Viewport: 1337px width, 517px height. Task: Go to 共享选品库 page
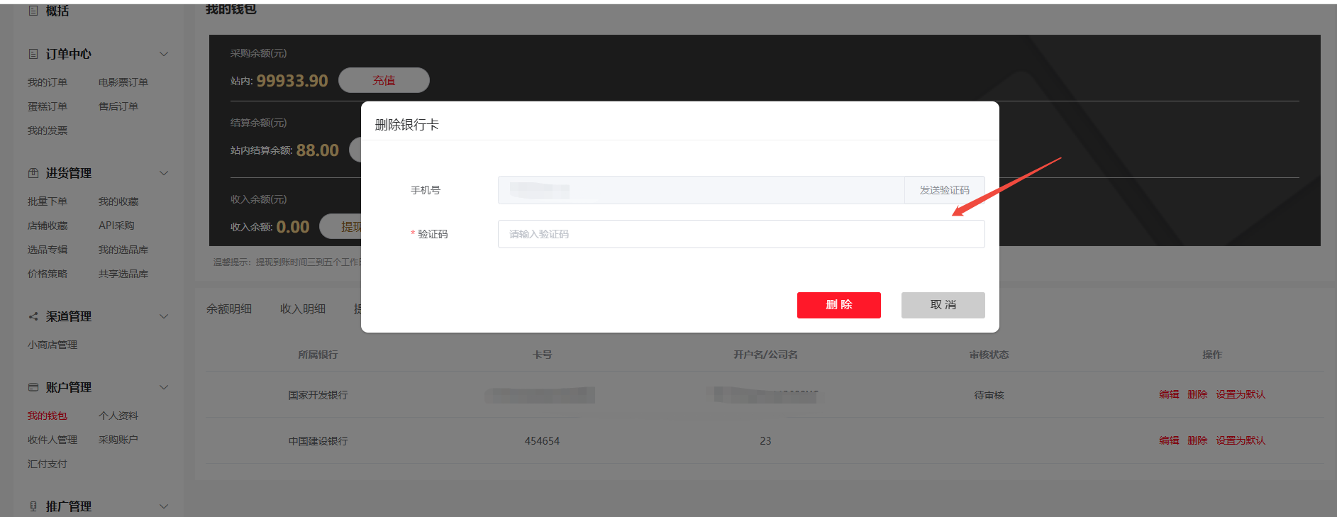click(x=123, y=274)
